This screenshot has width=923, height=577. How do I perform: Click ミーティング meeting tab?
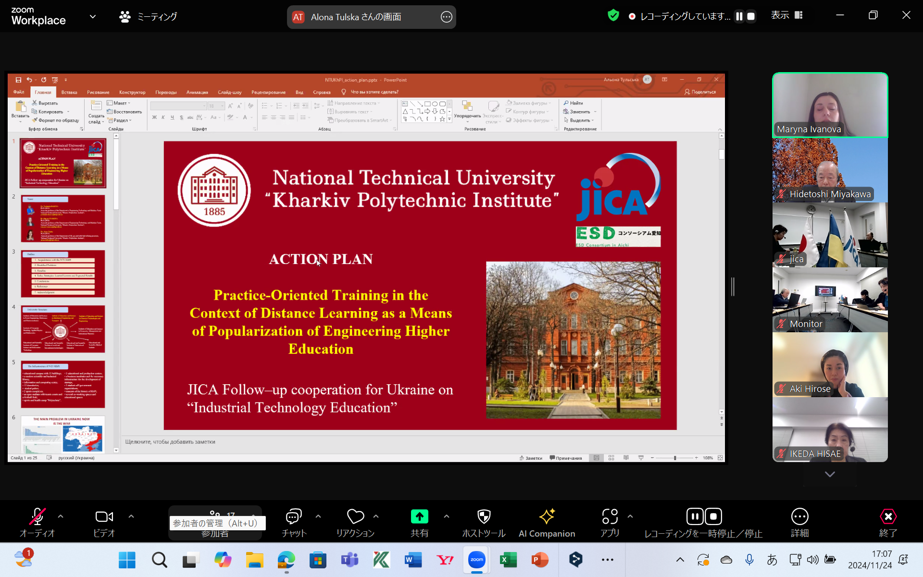coord(148,17)
